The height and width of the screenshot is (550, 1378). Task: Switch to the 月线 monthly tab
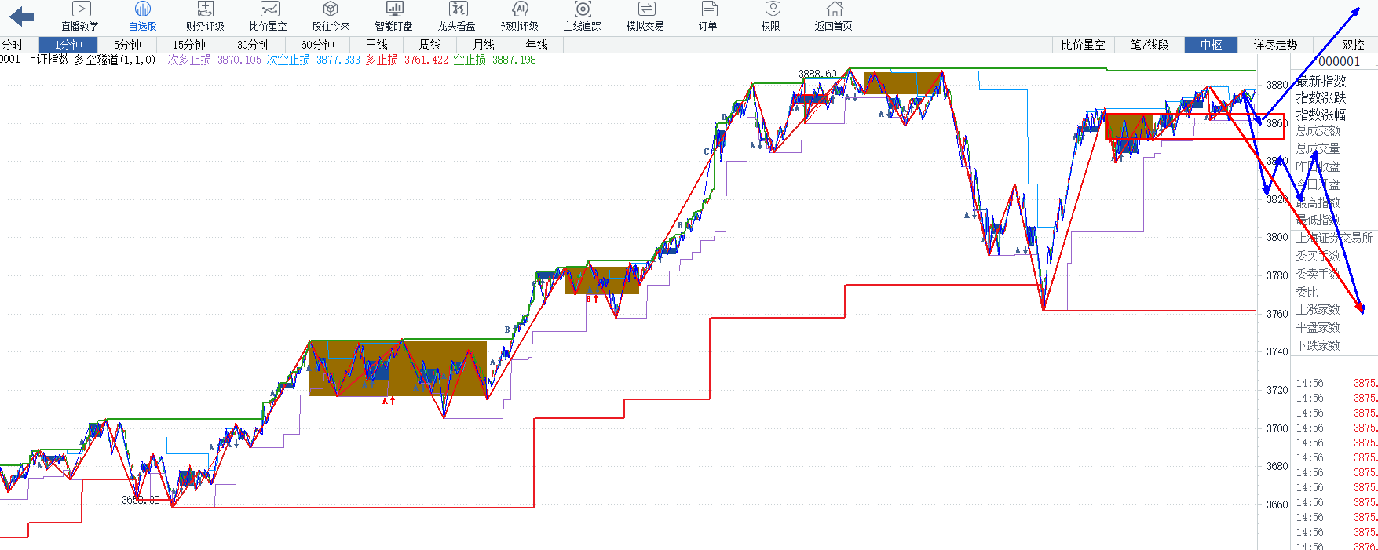coord(484,45)
